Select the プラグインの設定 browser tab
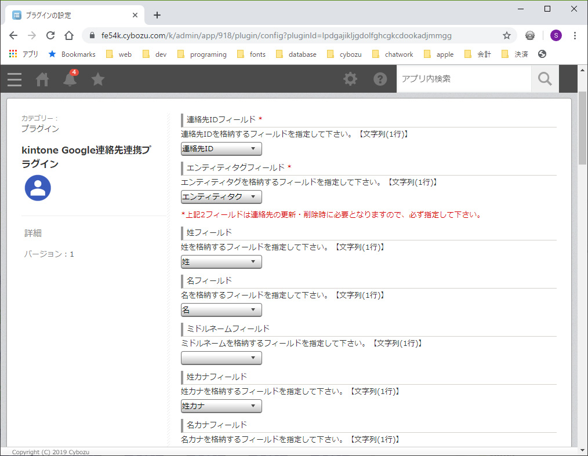 coord(75,15)
